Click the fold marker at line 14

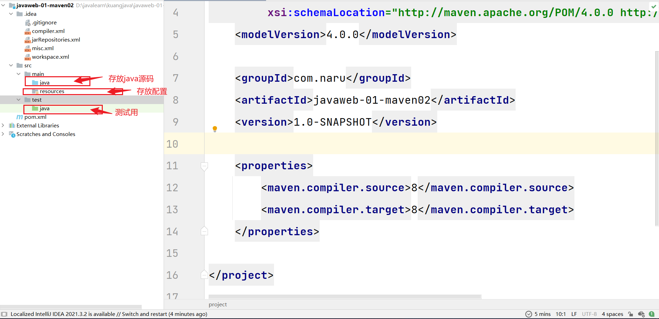pyautogui.click(x=204, y=231)
